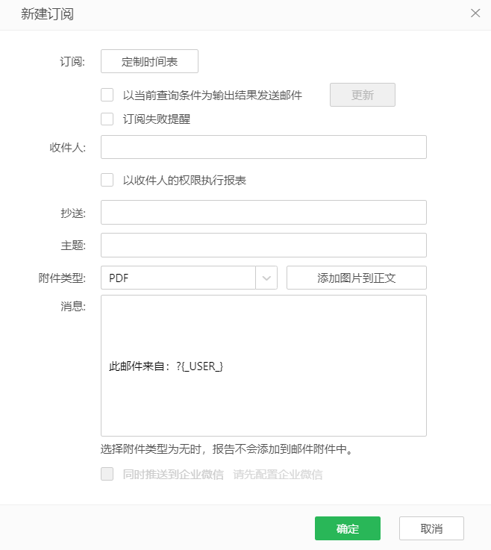The width and height of the screenshot is (491, 550).
Task: Click the 选择附件类型为无时 hint text
Action: 227,449
